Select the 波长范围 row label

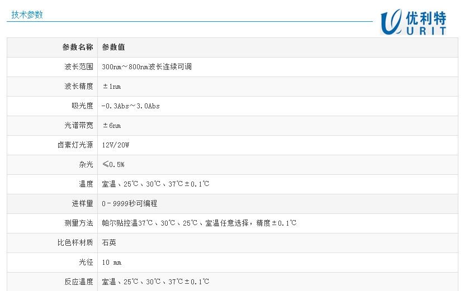pos(79,67)
